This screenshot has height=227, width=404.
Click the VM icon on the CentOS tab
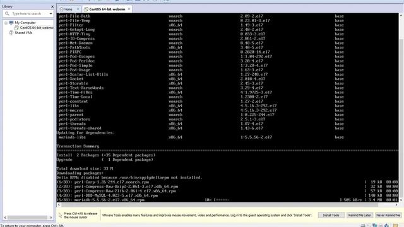86,9
